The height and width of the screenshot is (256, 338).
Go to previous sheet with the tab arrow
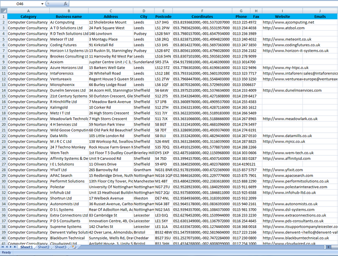[7, 247]
